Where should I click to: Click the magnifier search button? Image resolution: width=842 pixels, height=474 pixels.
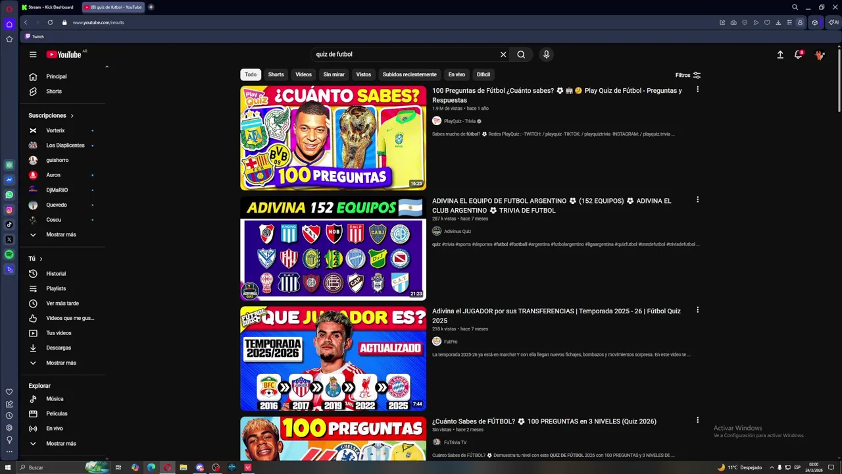point(521,55)
